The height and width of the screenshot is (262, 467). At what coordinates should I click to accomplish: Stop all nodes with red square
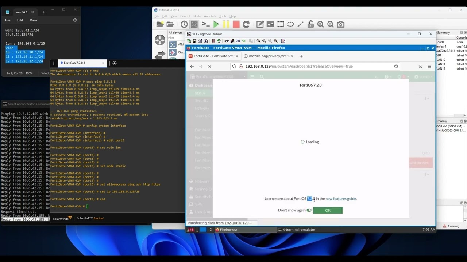tap(236, 24)
